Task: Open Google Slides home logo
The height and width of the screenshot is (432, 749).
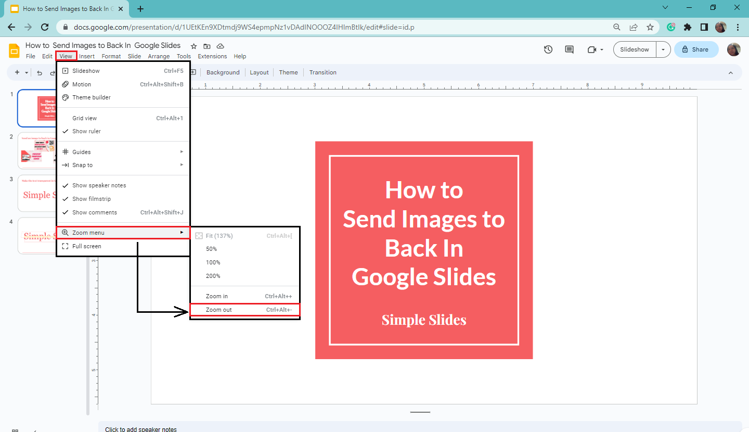Action: [x=14, y=50]
